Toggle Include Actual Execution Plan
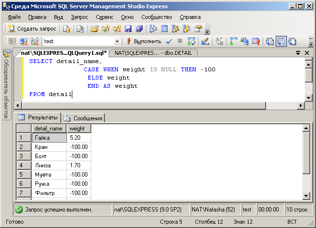The width and height of the screenshot is (316, 228). [233, 41]
